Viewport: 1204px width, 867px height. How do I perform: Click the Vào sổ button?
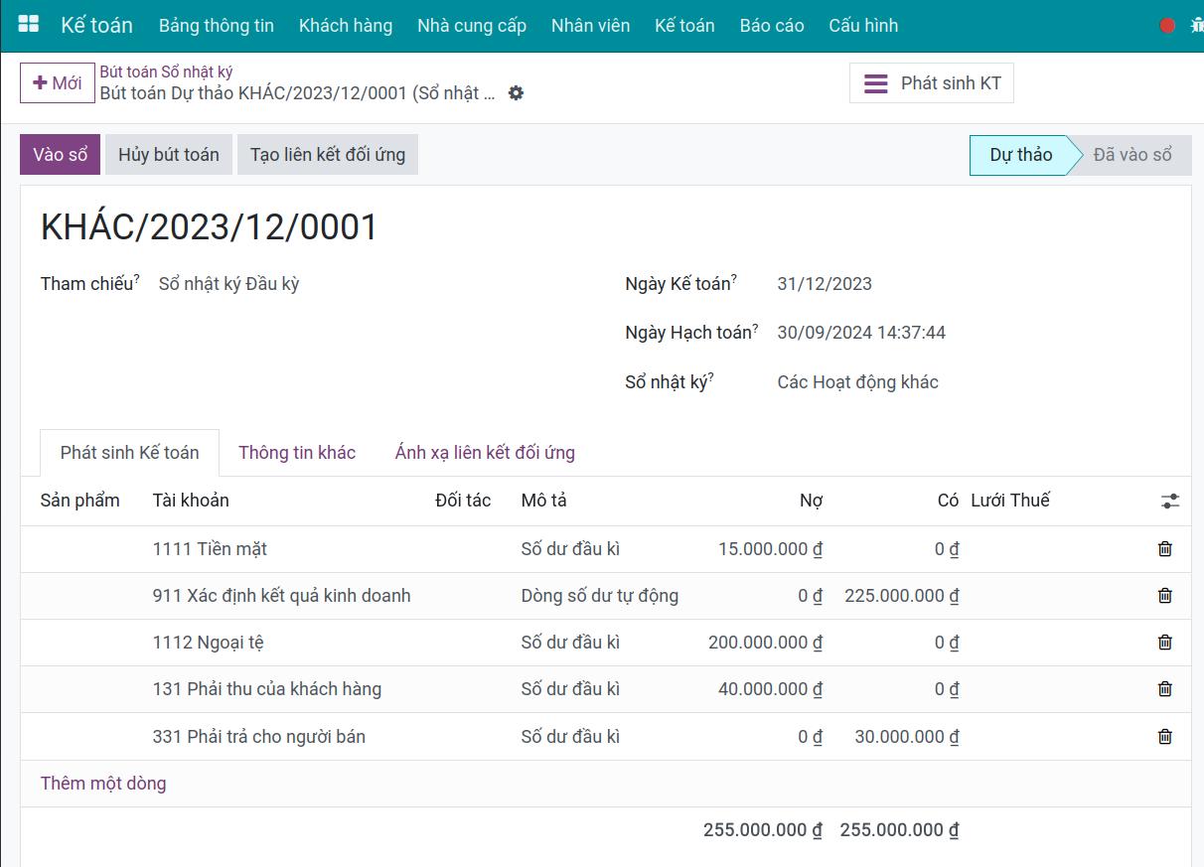pyautogui.click(x=61, y=155)
